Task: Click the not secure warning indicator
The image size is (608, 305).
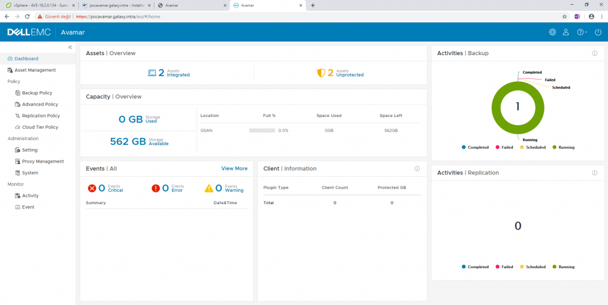Action: pos(54,17)
